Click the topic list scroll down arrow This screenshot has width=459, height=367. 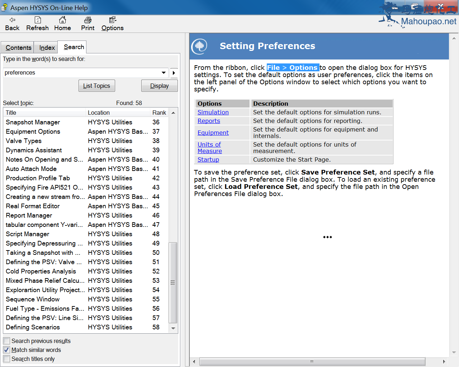coord(173,328)
